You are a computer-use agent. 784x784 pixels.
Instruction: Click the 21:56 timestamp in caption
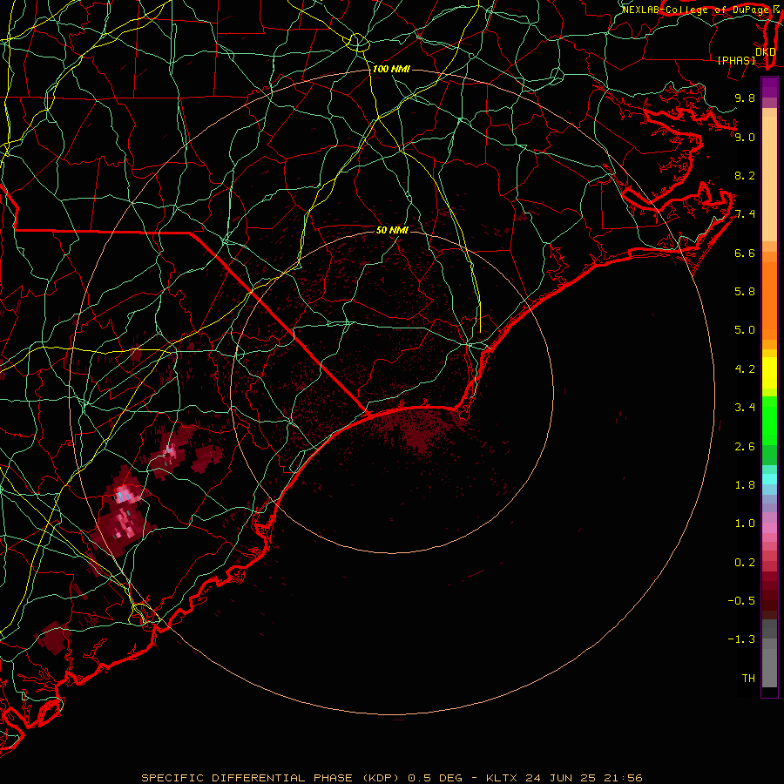pyautogui.click(x=622, y=778)
